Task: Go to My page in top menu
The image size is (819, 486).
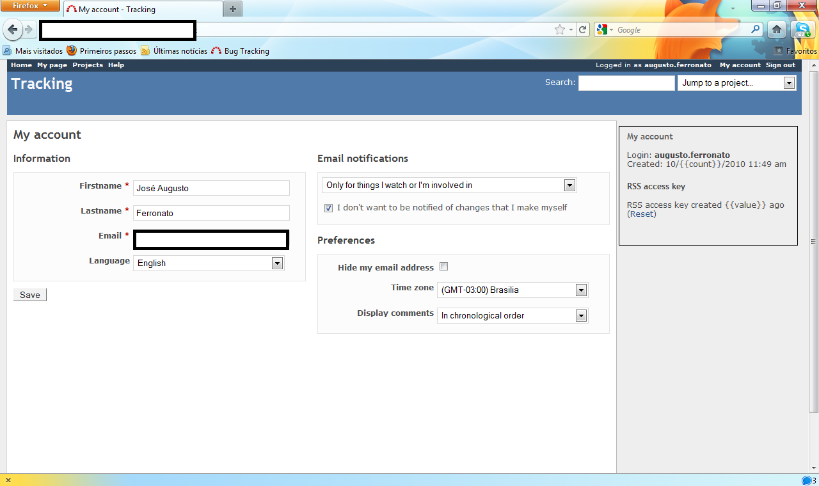Action: (52, 65)
